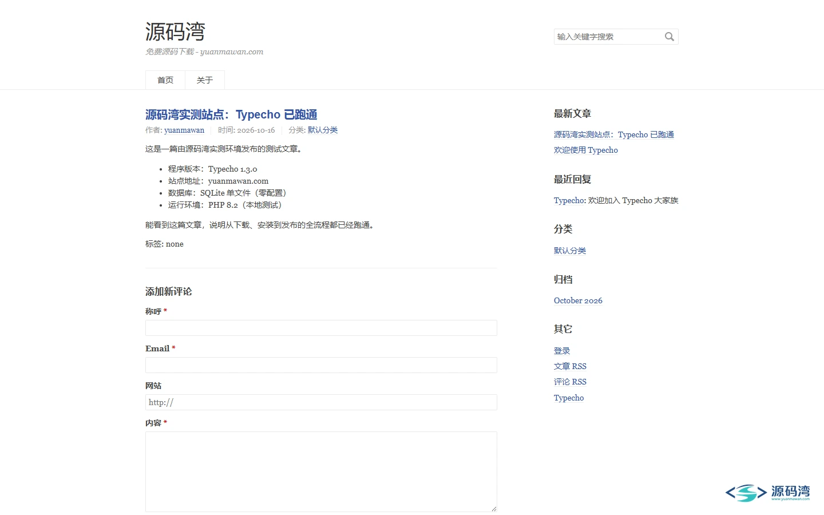Viewport: 824px width, 515px height.
Task: Open sidebar post 欢迎使用 Typecho
Action: pyautogui.click(x=586, y=150)
